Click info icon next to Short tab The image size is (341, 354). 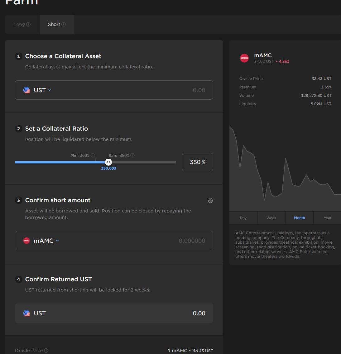point(64,24)
